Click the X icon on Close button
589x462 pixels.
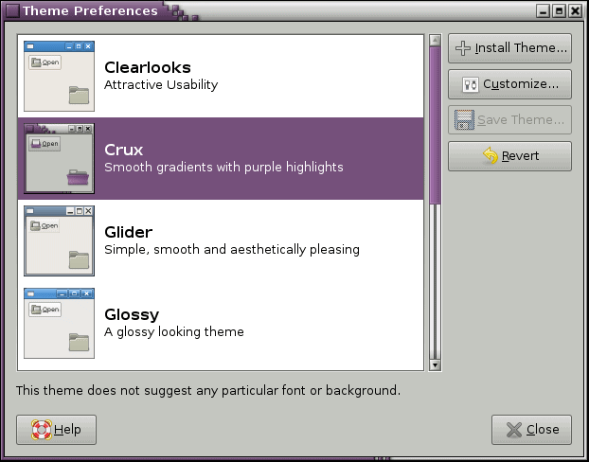click(514, 430)
